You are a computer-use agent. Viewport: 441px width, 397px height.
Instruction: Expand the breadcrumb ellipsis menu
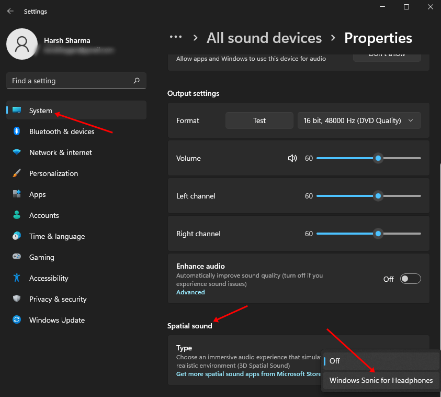(176, 37)
